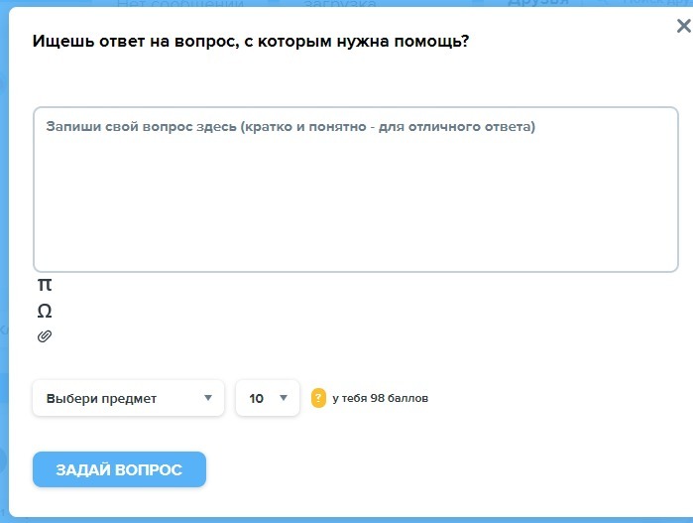Focus the question text area
This screenshot has height=523, width=693.
[355, 198]
